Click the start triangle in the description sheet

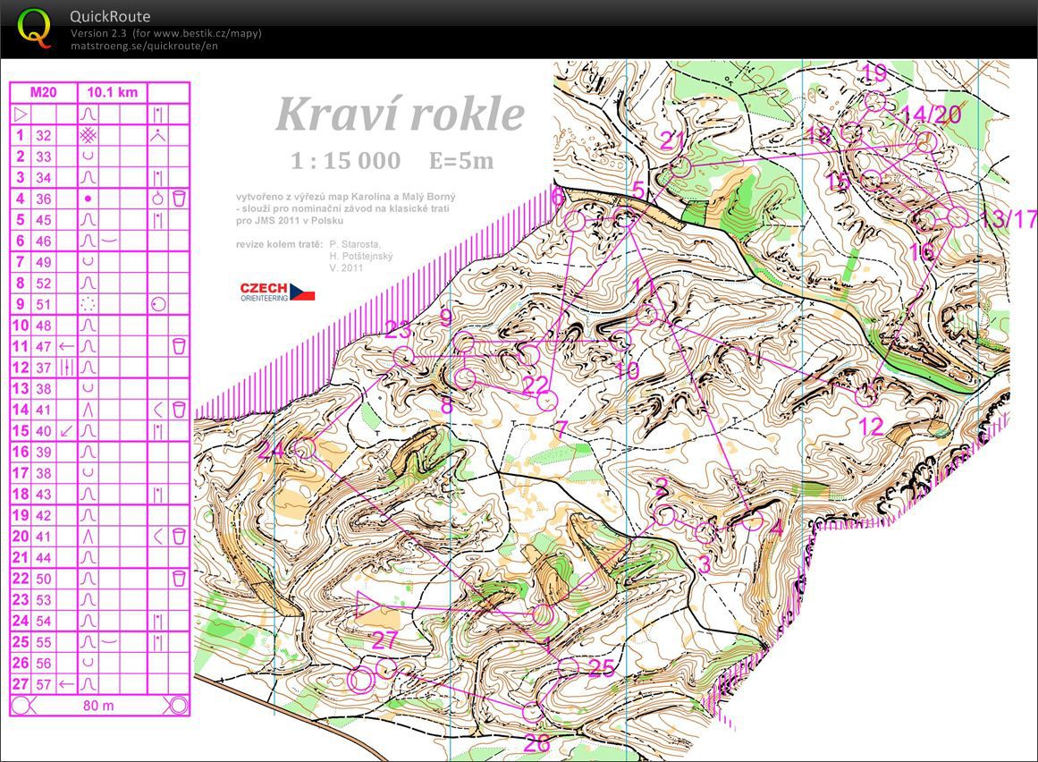coord(21,114)
